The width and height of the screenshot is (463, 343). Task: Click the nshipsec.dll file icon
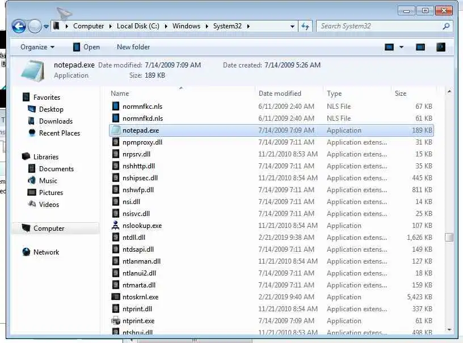[x=116, y=178]
